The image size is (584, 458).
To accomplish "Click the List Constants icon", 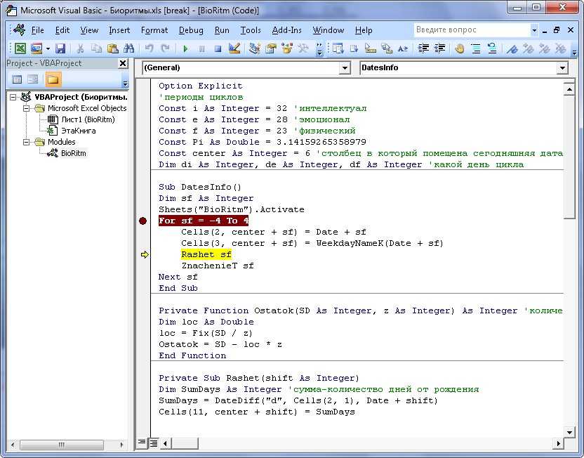I will [354, 48].
